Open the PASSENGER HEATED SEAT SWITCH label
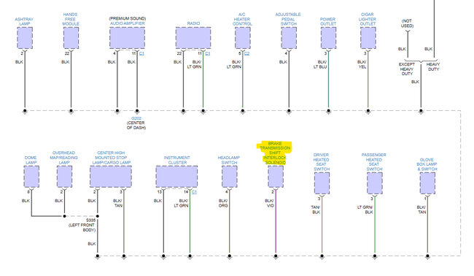 [x=374, y=162]
